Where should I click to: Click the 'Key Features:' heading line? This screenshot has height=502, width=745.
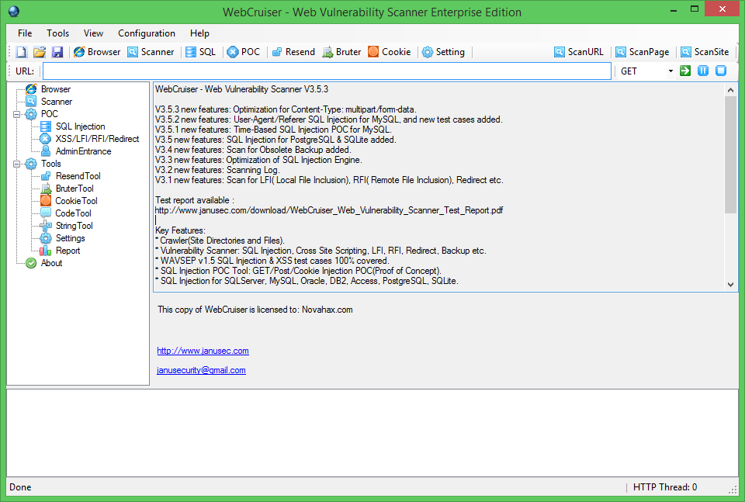click(x=181, y=230)
